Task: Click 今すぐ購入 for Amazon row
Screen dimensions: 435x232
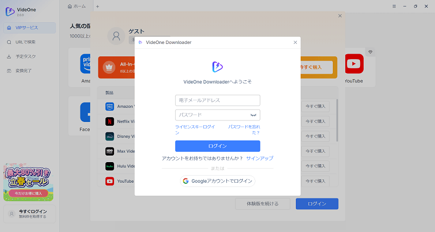Action: [315, 106]
